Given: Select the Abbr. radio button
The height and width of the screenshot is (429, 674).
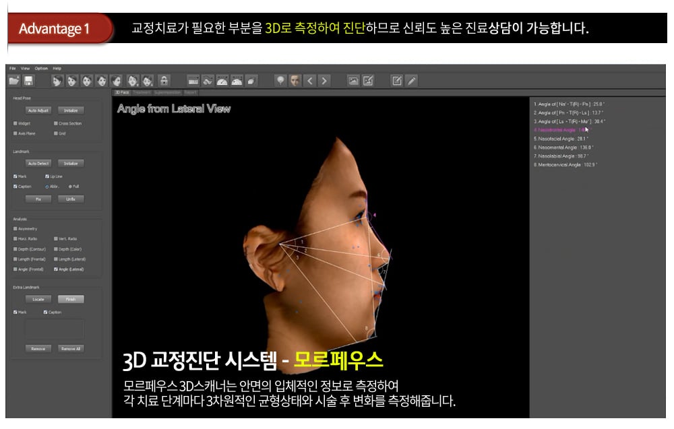Looking at the screenshot, I should click(47, 187).
